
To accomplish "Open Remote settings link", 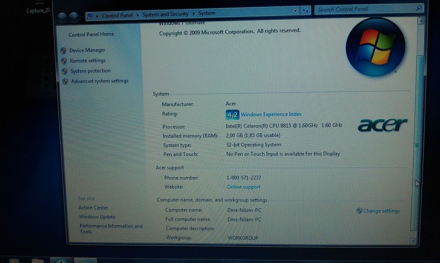I will (88, 61).
